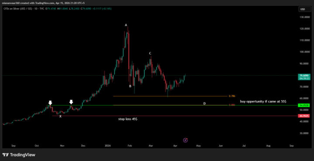Click the low value L78.2450
314x161 pixels.
point(75,9)
